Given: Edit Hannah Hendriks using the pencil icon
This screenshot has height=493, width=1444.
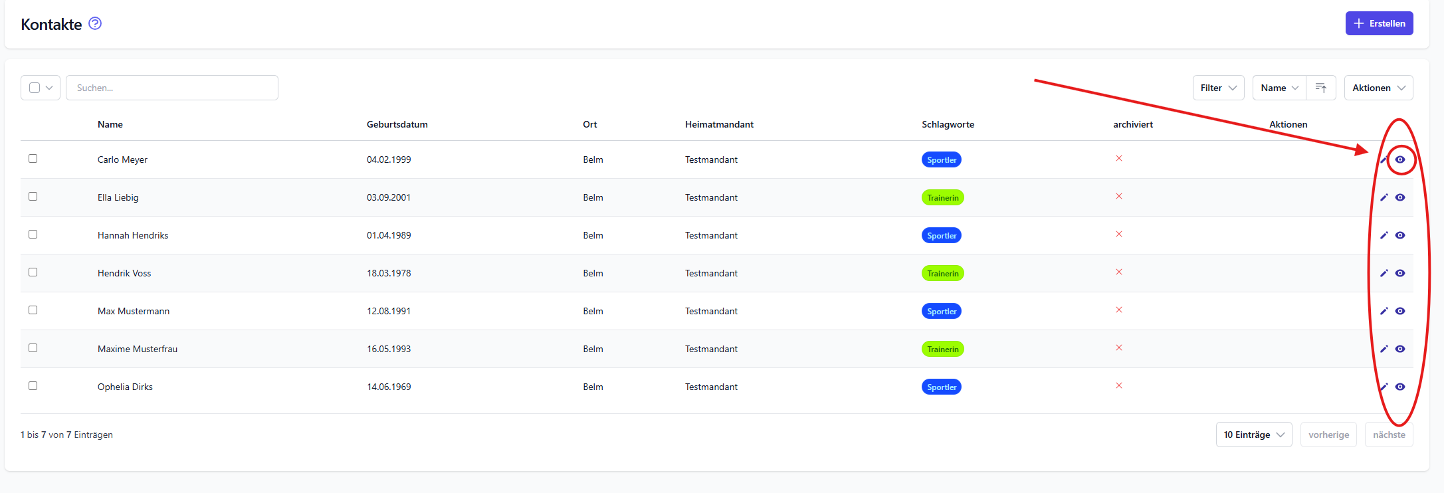Looking at the screenshot, I should coord(1384,235).
